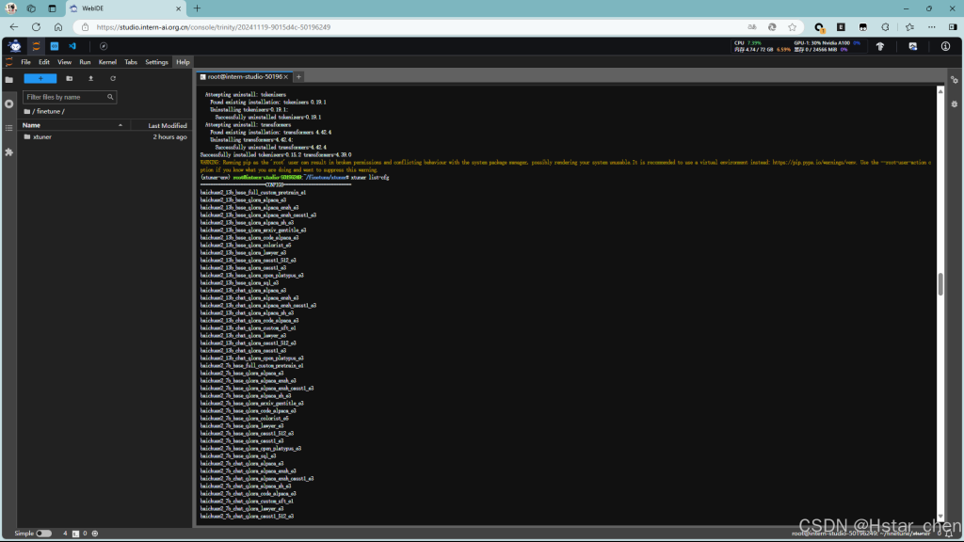Click the new launcher plus button
Image resolution: width=964 pixels, height=542 pixels.
tap(40, 79)
